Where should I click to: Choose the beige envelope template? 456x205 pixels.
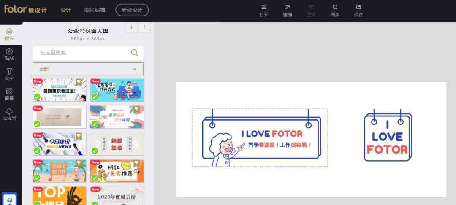coord(60,117)
